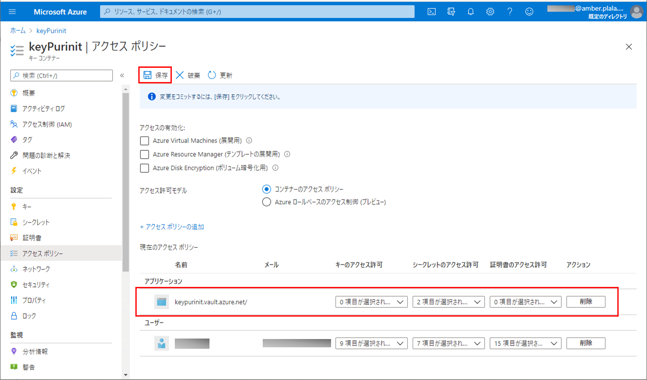This screenshot has height=380, width=647.
Task: Click the keypurinit application icon in policy list
Action: pyautogui.click(x=162, y=302)
